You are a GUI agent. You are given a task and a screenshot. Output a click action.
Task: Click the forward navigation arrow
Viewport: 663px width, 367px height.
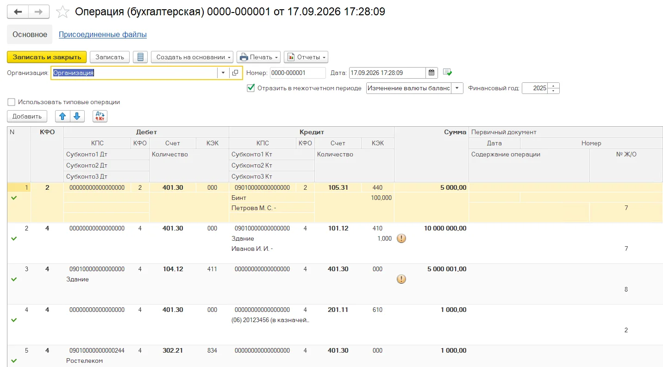point(39,12)
